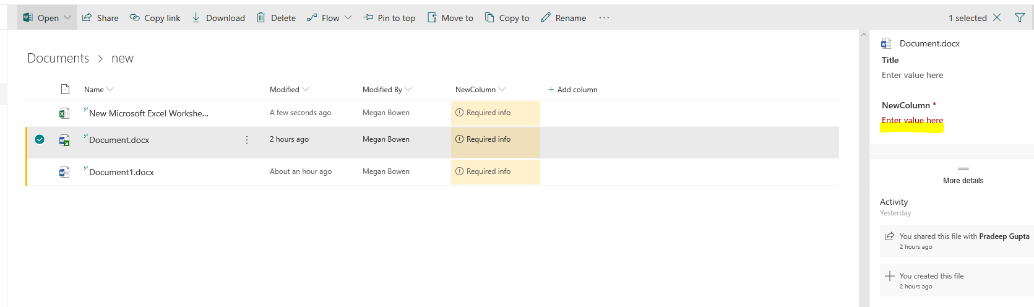Click the created file plus icon
This screenshot has width=1034, height=307.
[x=890, y=276]
